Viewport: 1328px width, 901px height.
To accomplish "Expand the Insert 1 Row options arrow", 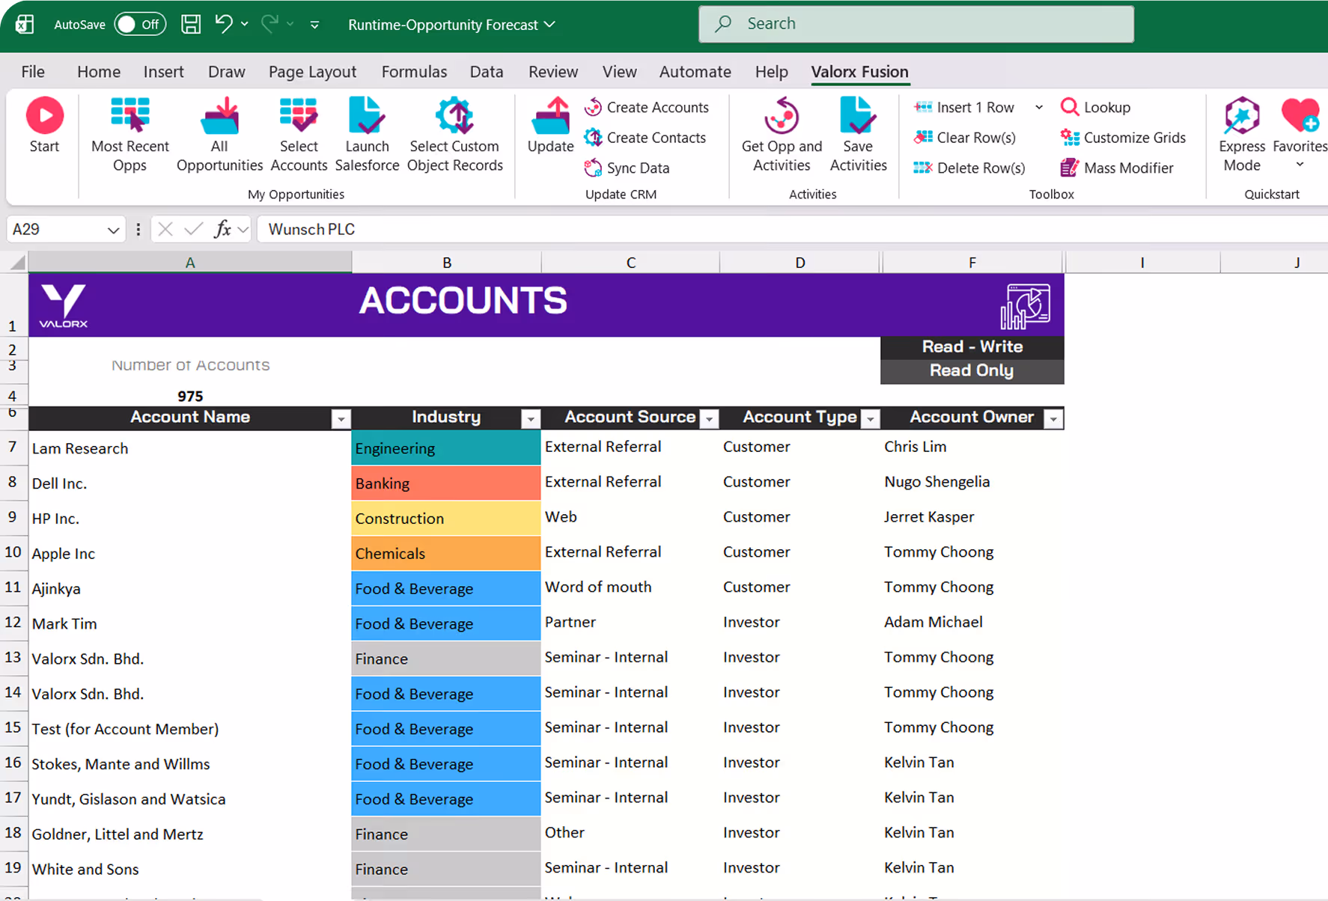I will (1039, 107).
